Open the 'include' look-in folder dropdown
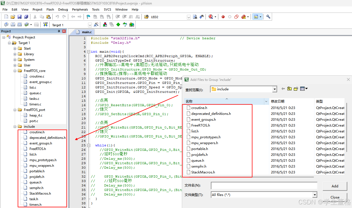 coord(275,89)
